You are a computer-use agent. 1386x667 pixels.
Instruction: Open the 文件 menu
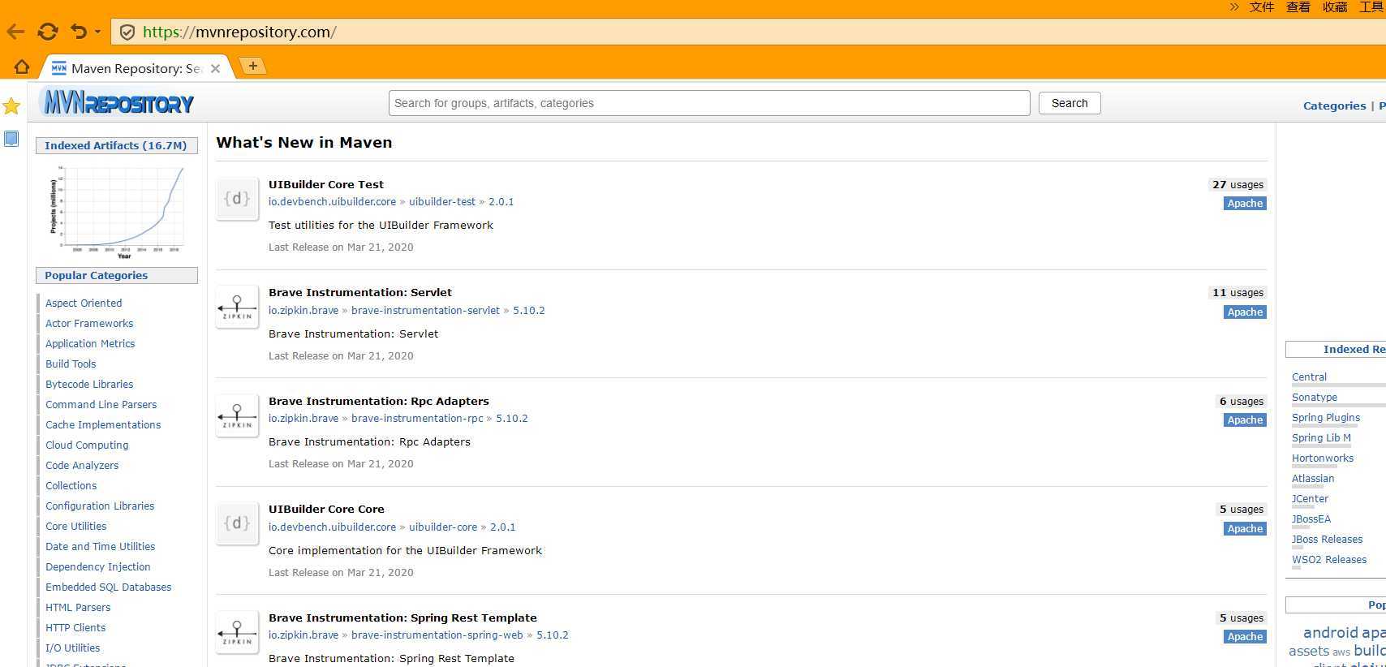tap(1262, 7)
